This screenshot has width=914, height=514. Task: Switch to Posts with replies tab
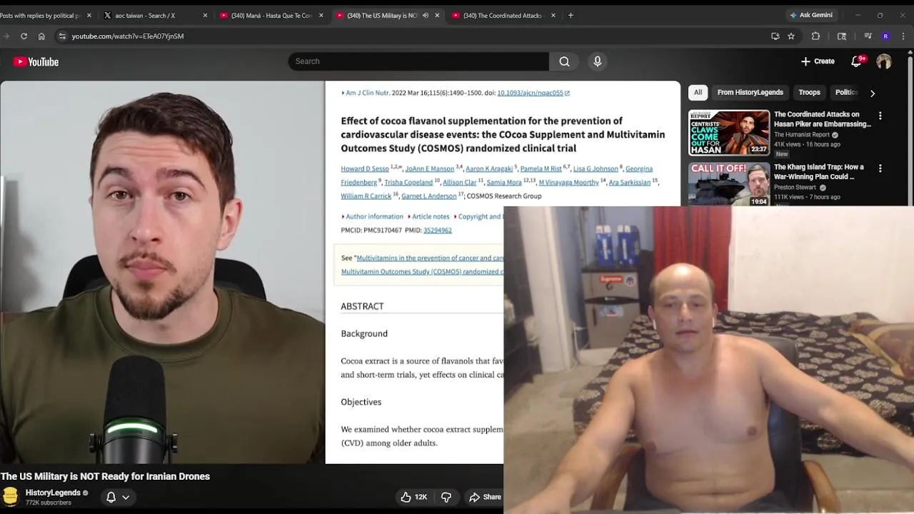pos(41,15)
